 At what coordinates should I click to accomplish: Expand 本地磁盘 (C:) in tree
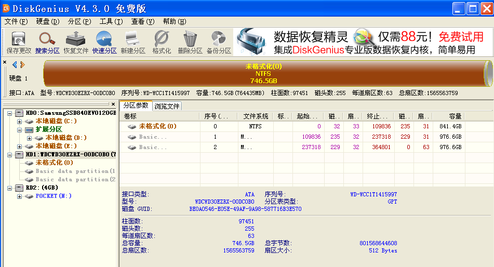(20, 122)
